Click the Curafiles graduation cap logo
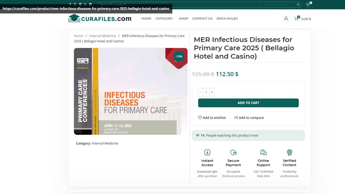The image size is (345, 194). (x=74, y=19)
